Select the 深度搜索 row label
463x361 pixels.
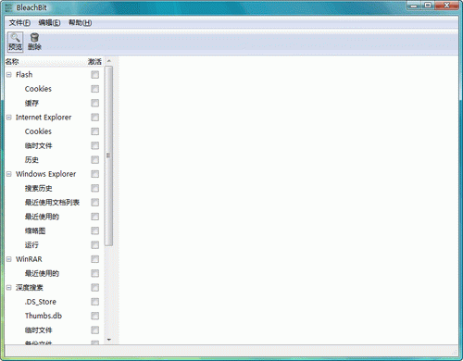(x=30, y=288)
